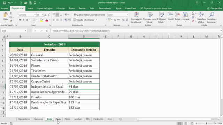The width and height of the screenshot is (223, 125).
Task: Click Mesclar e Centralizar button
Action: 84,20
